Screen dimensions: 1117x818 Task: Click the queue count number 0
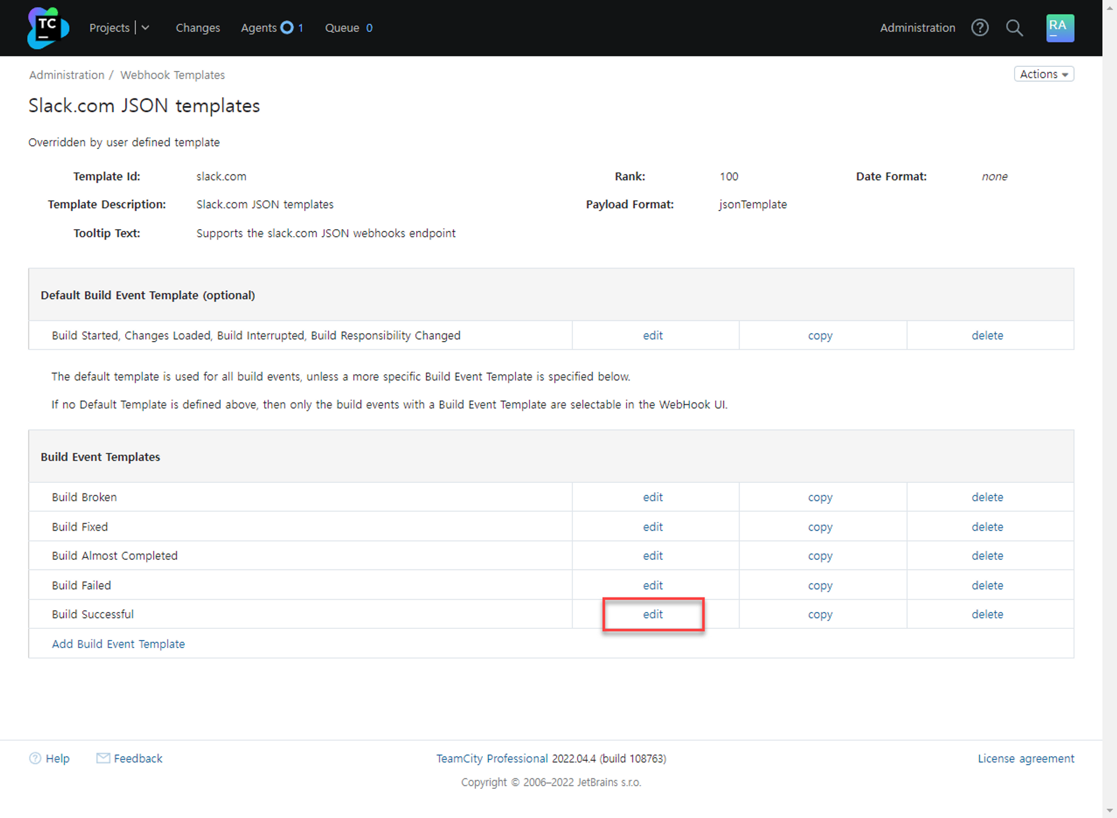coord(369,27)
